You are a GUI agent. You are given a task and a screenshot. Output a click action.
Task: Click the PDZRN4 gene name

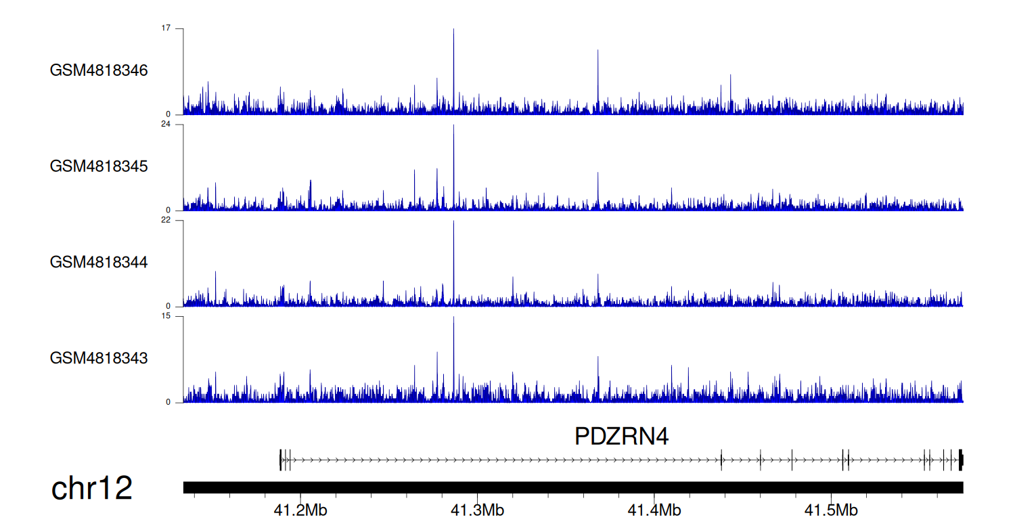click(621, 437)
